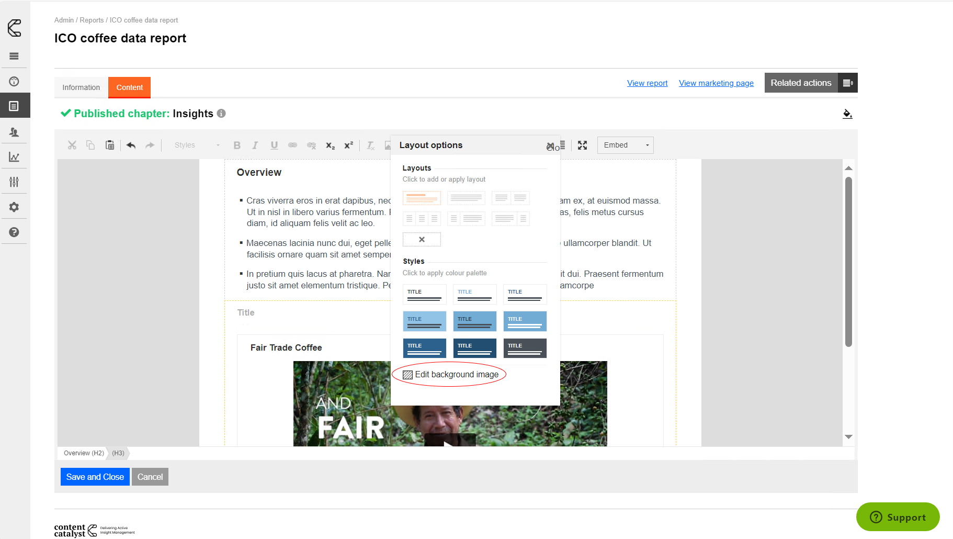Choose the three-column layout option

422,218
